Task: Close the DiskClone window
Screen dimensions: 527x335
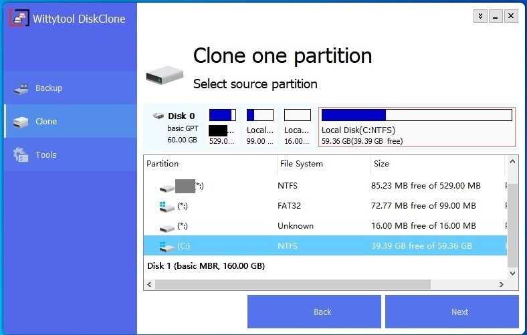Action: (511, 16)
